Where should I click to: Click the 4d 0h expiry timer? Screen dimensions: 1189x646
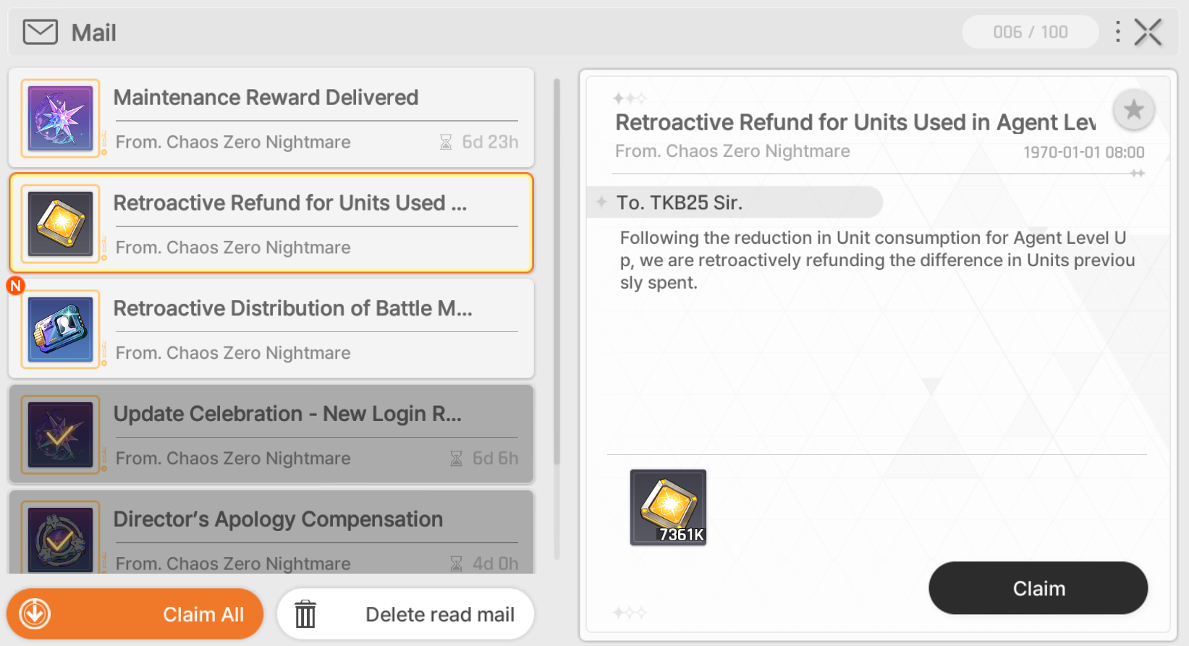485,564
